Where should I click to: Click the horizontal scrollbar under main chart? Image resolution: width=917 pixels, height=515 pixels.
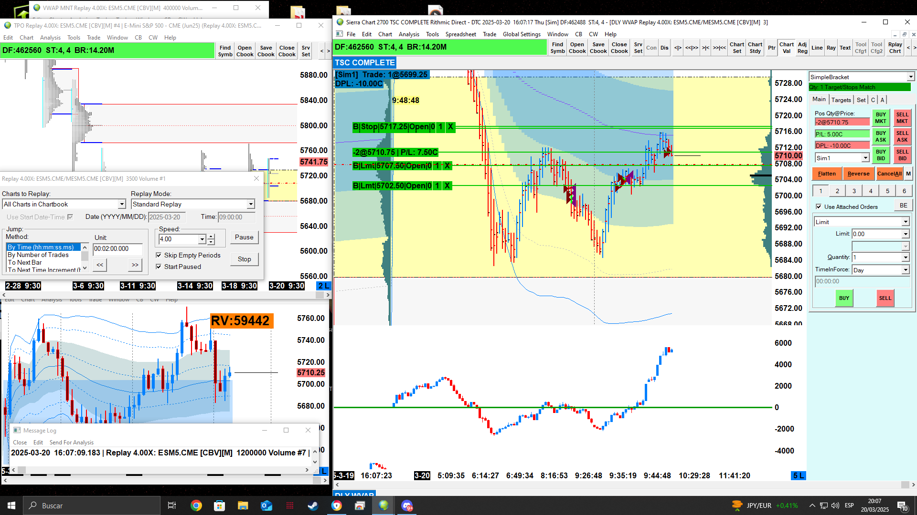pyautogui.click(x=621, y=484)
